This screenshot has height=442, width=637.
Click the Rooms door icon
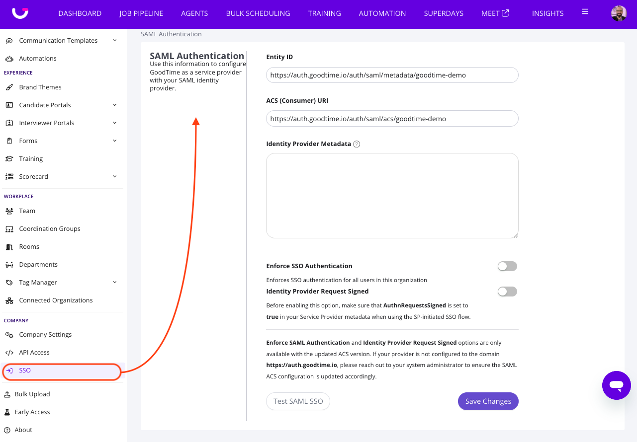click(9, 247)
